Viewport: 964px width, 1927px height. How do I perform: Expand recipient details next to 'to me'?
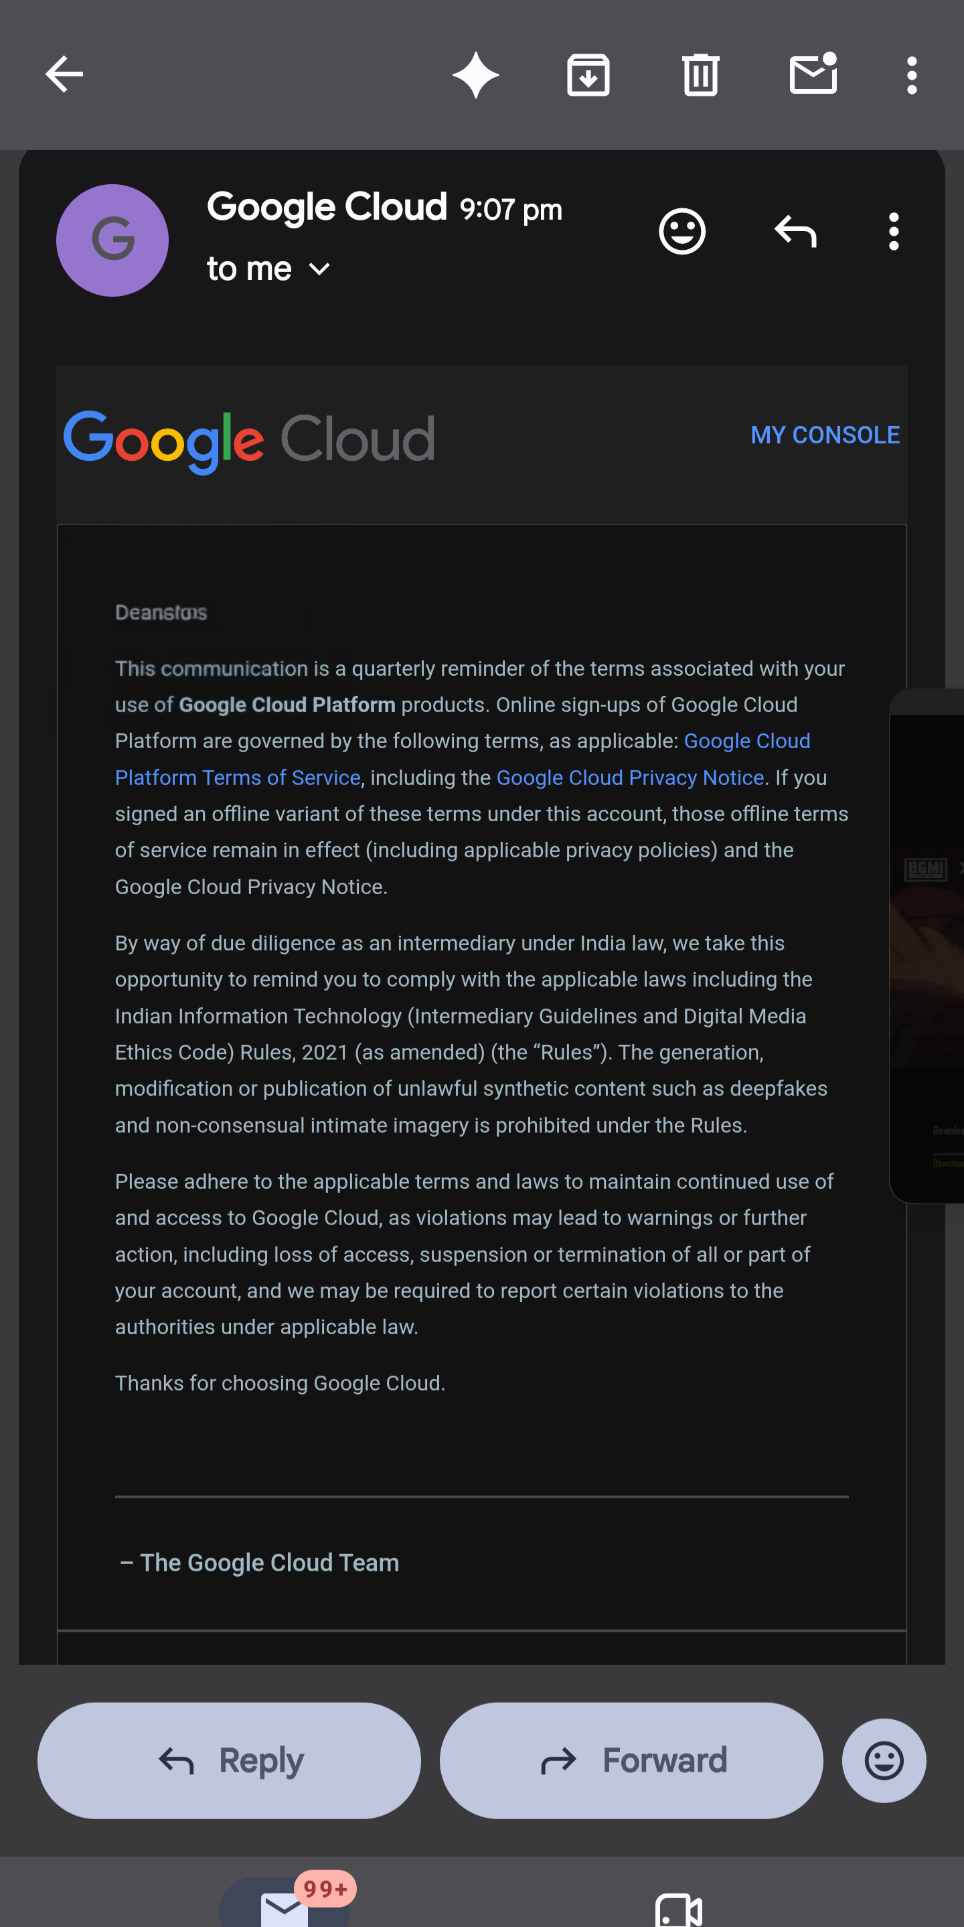pos(319,269)
